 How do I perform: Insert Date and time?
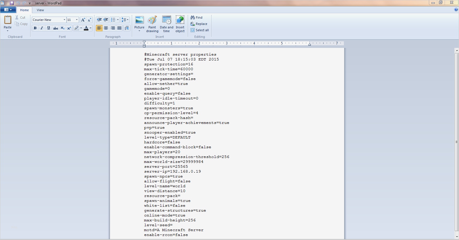pos(166,24)
